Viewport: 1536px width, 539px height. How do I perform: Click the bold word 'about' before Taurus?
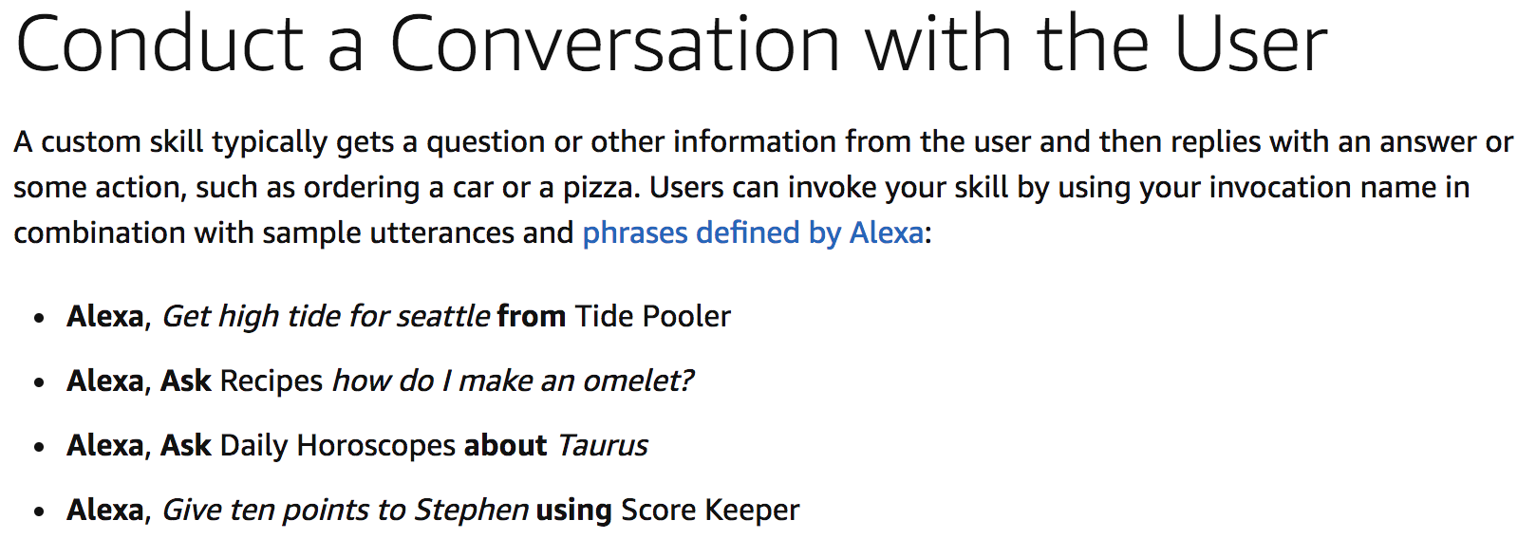pos(505,445)
